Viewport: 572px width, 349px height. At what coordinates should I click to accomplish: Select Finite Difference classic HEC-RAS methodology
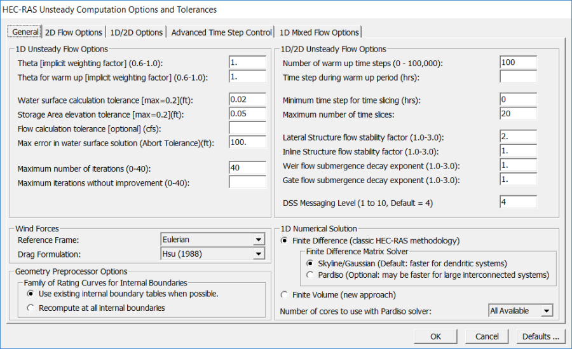click(x=370, y=240)
